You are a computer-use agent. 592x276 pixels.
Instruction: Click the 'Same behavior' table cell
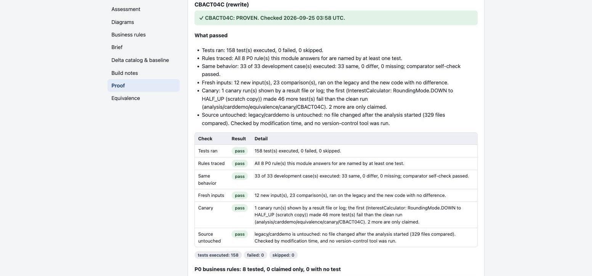(x=211, y=179)
